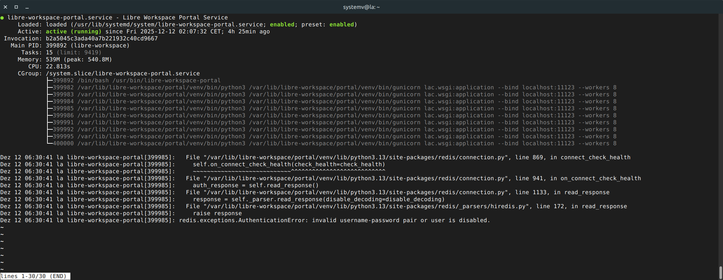Click the CGroup /system.slice path
The image size is (723, 280).
pos(123,73)
